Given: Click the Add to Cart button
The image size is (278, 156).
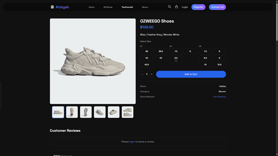Looking at the screenshot, I should point(191,74).
